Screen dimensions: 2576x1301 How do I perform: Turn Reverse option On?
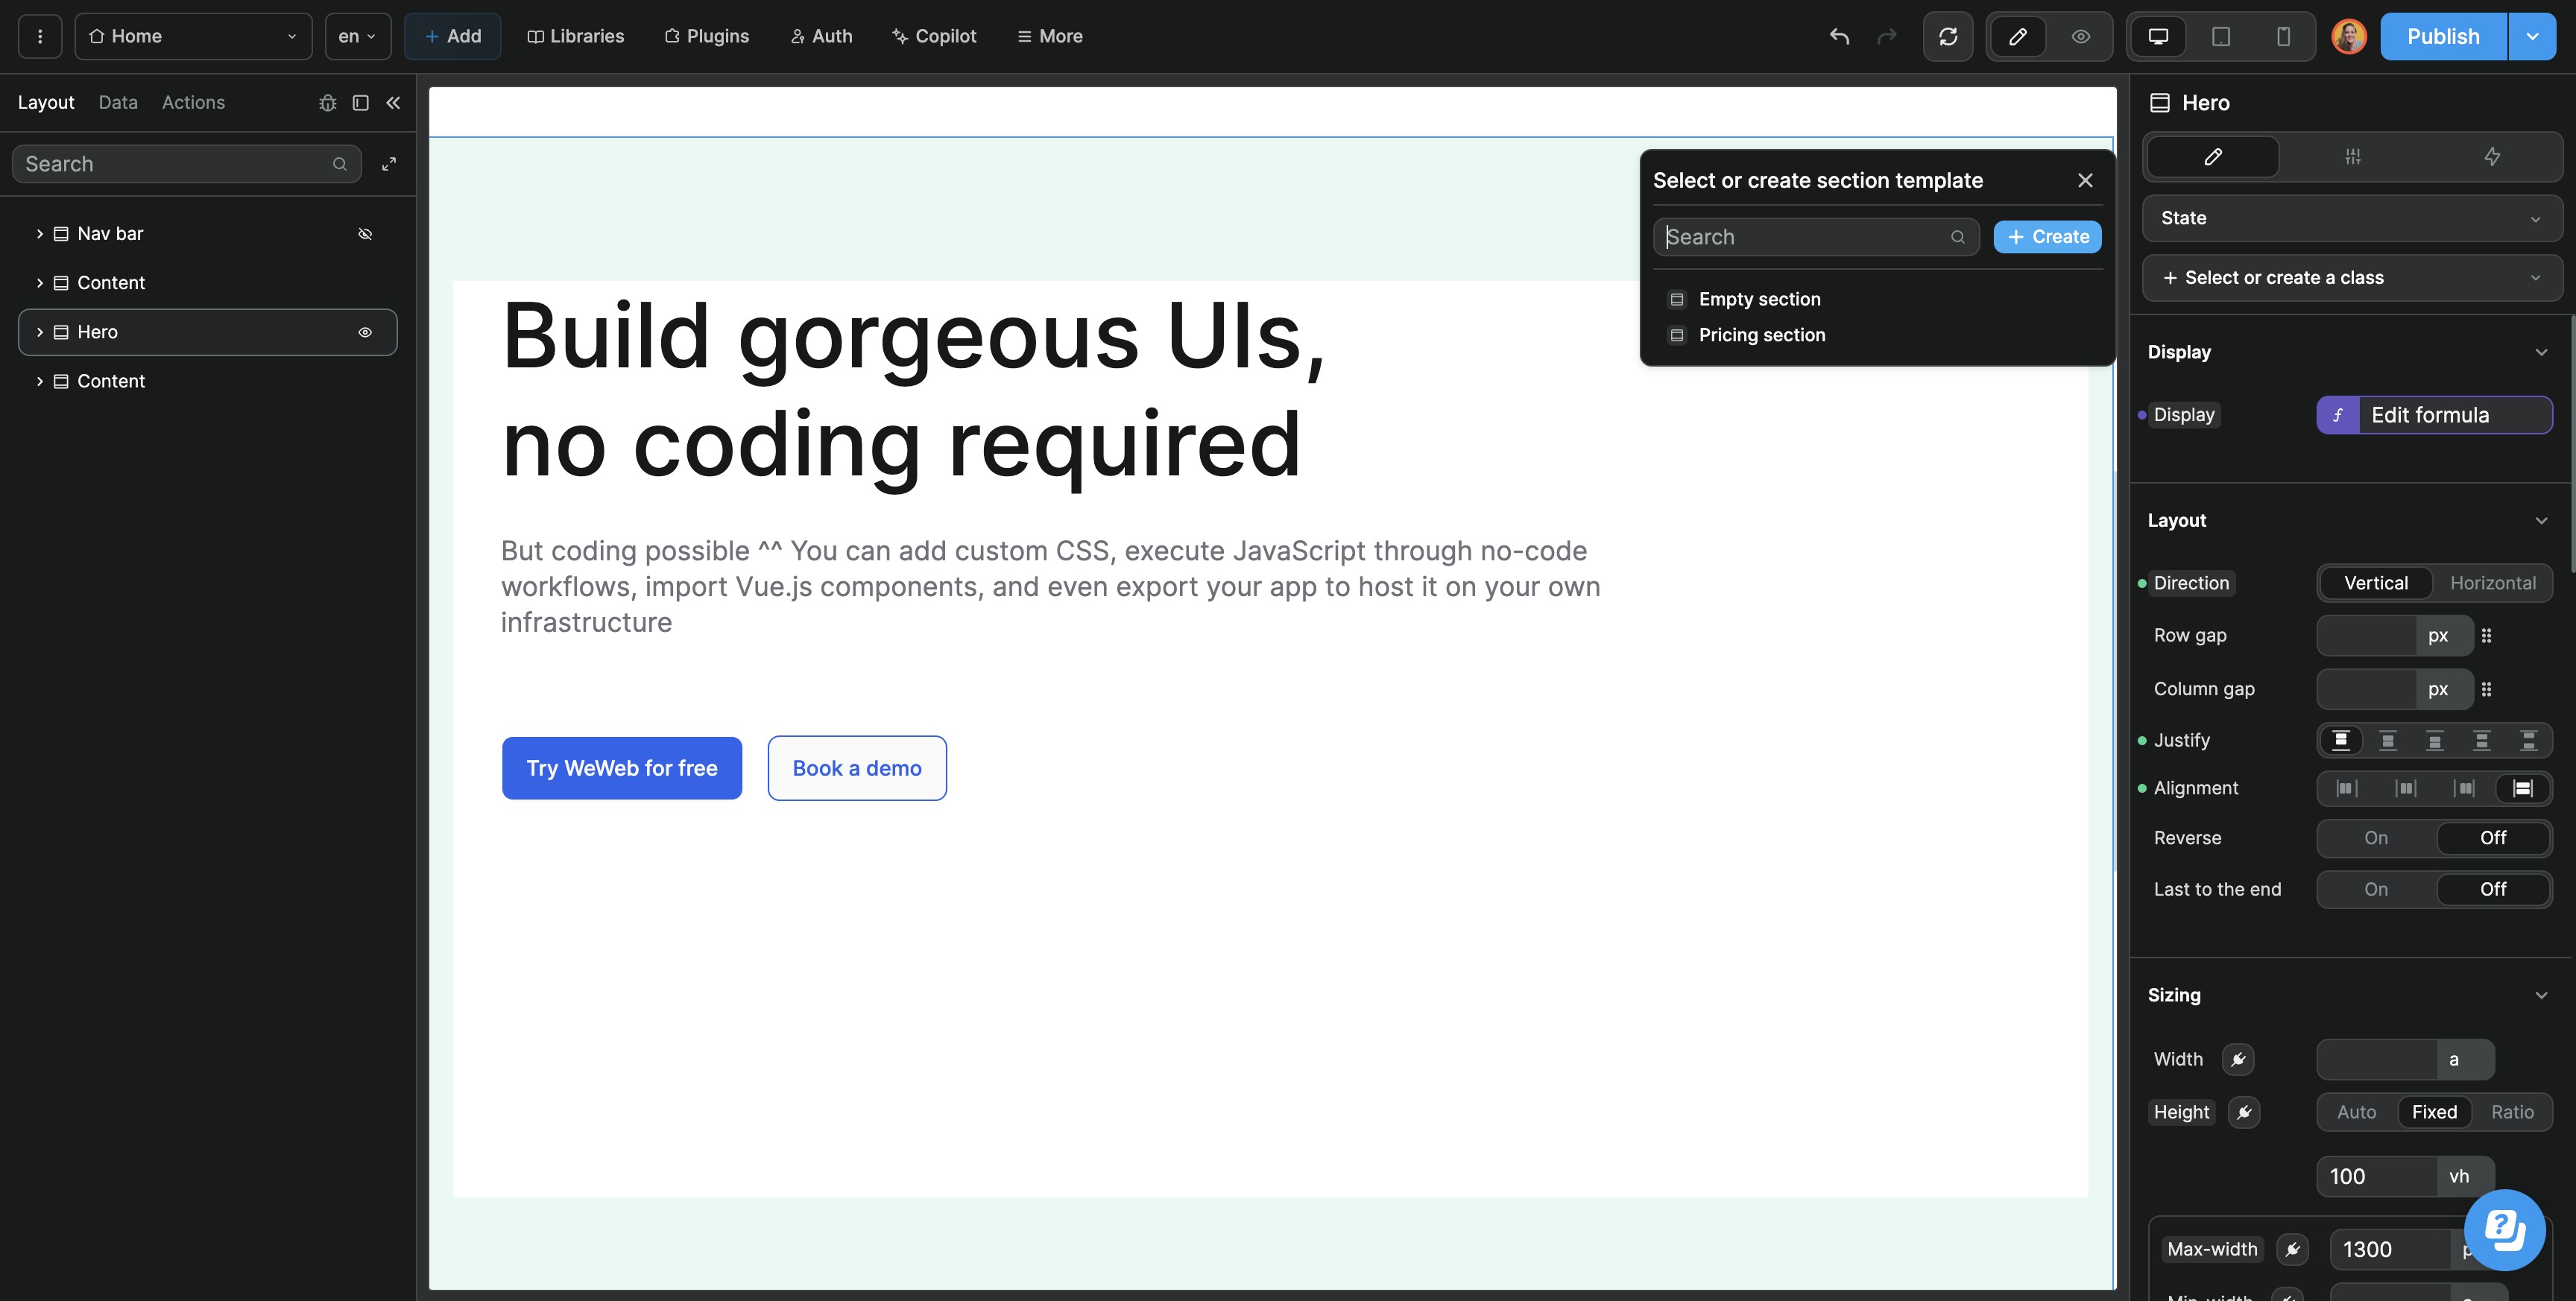[2375, 838]
